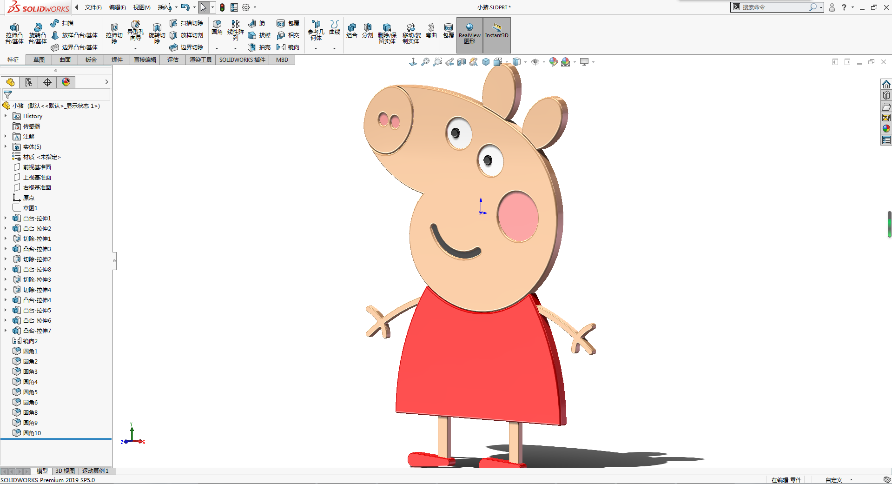Open the 运动算例 1 motion study tab
Screen dimensions: 892x484
coord(96,471)
